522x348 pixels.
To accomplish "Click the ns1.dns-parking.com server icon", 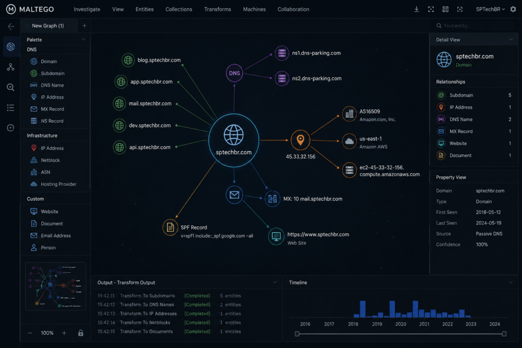I will click(281, 53).
